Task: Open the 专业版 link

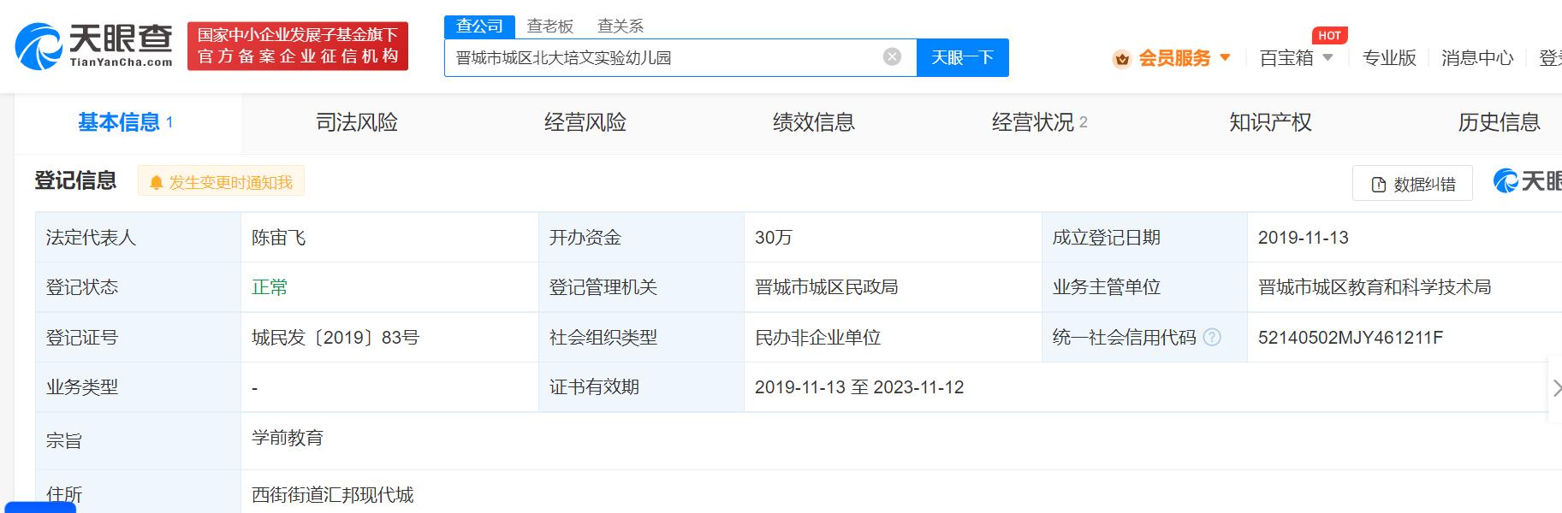Action: coord(1389,58)
